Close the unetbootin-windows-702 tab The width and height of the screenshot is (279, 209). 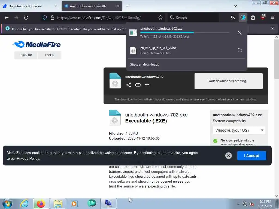(118, 6)
